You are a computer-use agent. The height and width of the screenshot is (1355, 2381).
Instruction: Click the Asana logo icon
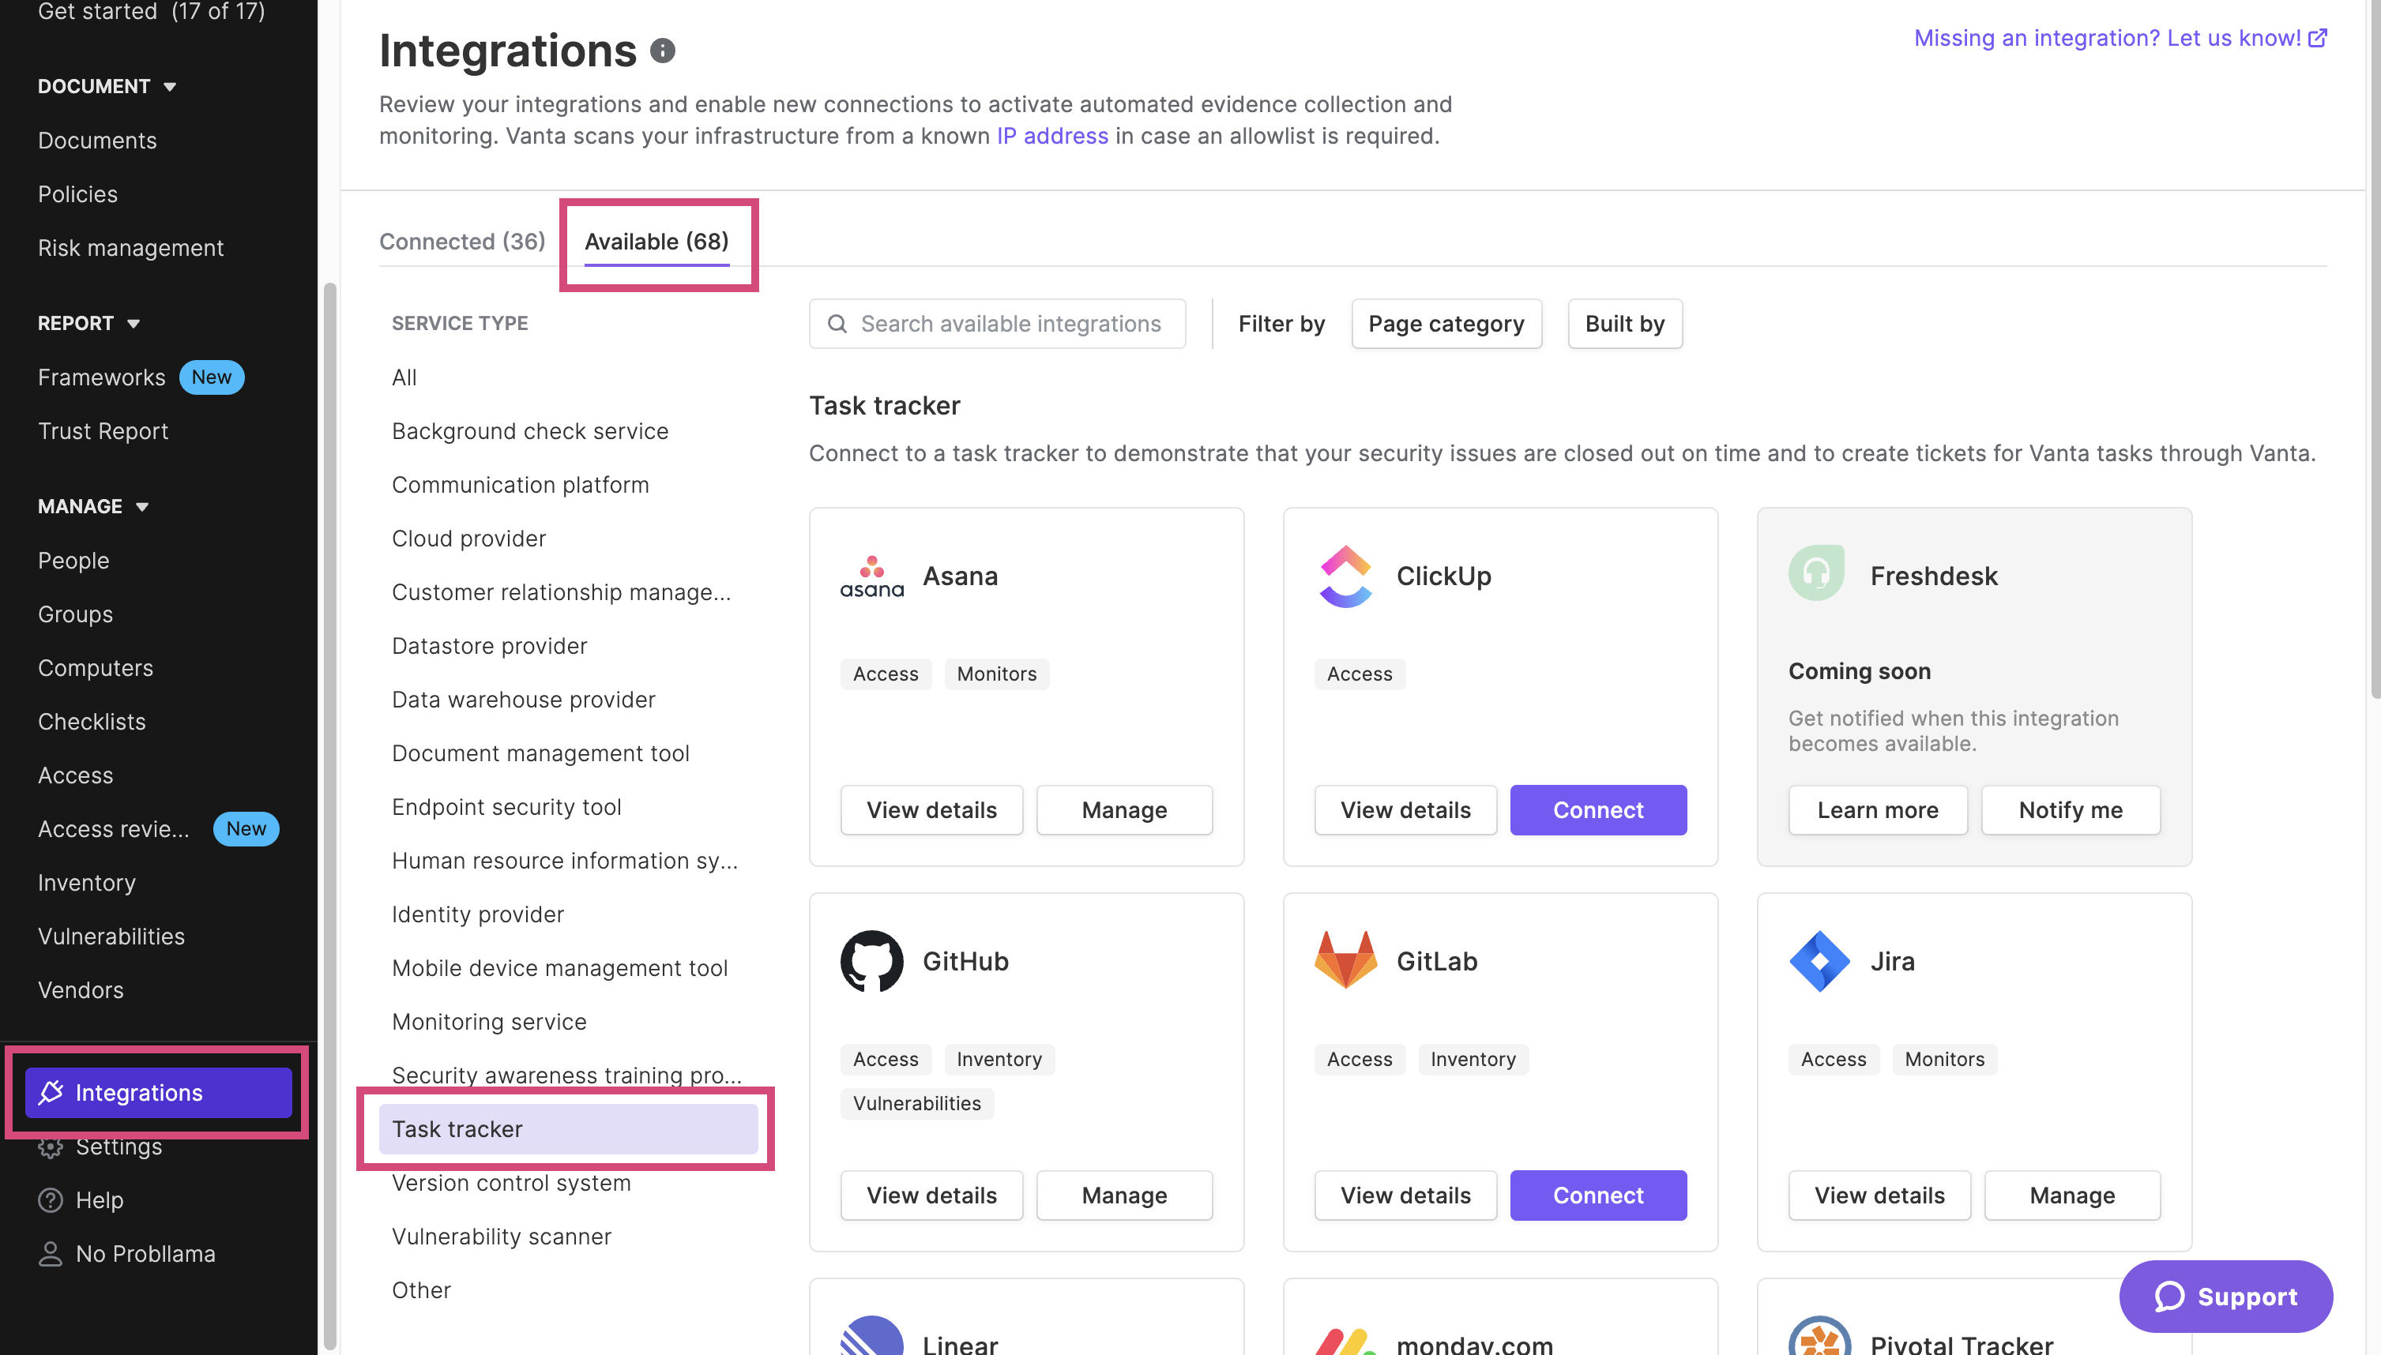coord(871,576)
